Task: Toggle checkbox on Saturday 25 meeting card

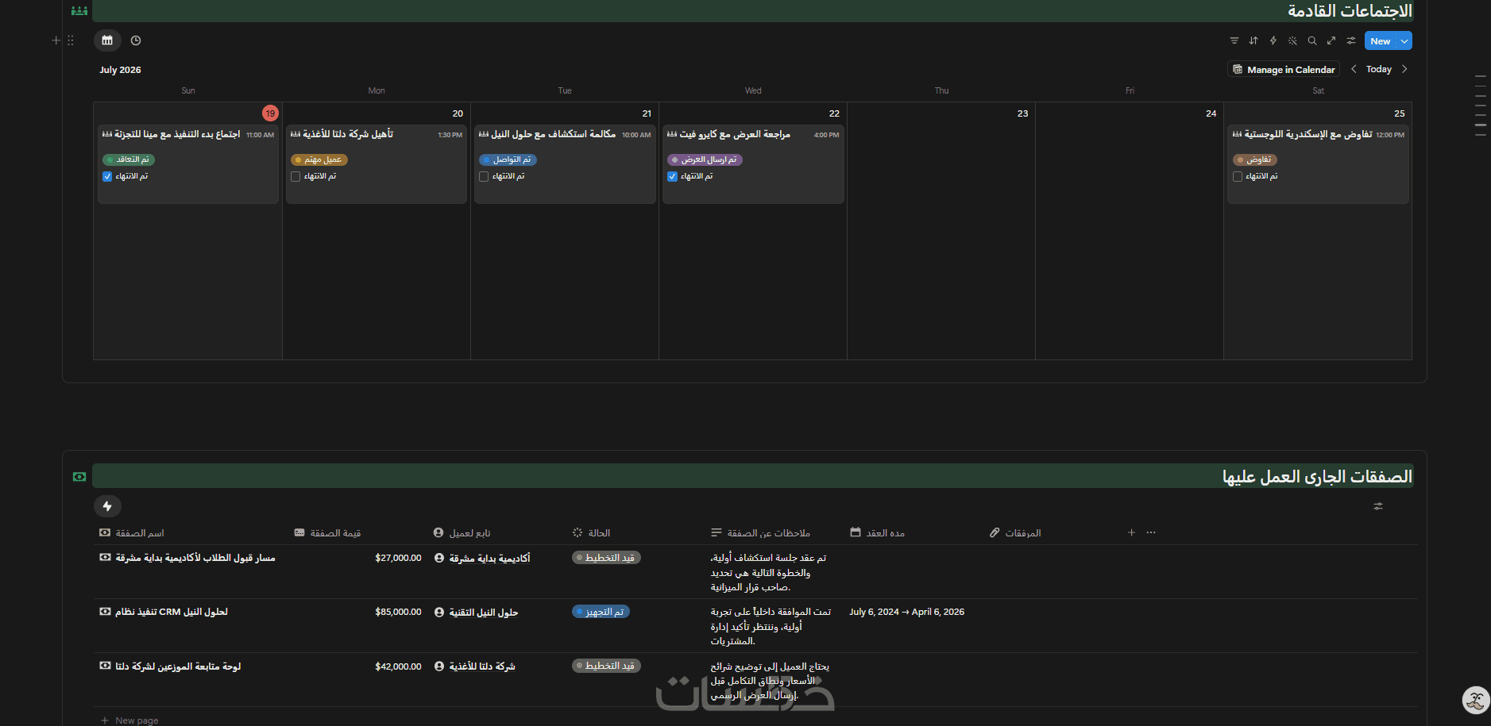Action: [1238, 177]
